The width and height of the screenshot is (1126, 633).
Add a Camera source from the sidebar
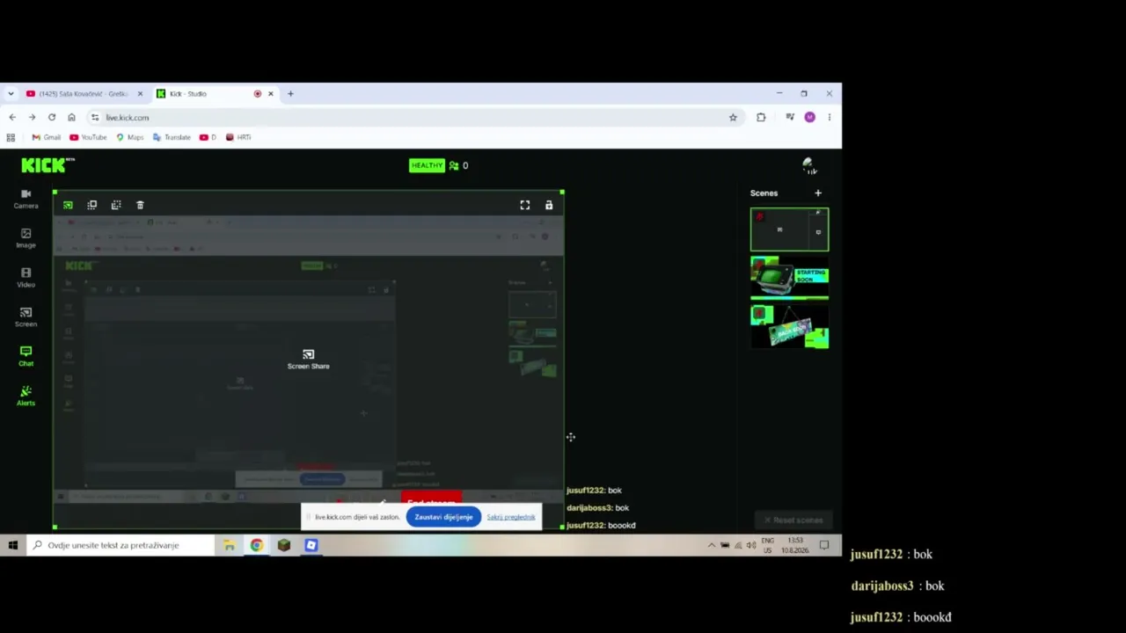pos(26,199)
